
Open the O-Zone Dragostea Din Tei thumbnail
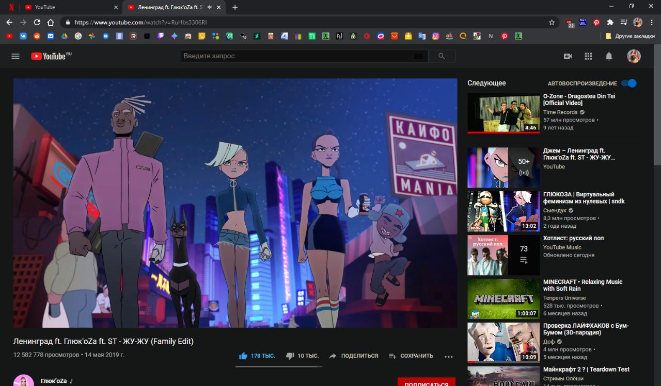[503, 113]
